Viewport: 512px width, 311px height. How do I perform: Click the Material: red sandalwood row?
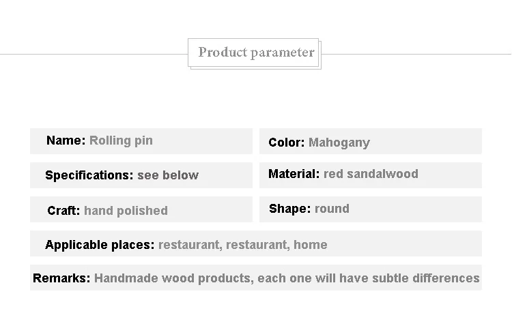point(371,175)
